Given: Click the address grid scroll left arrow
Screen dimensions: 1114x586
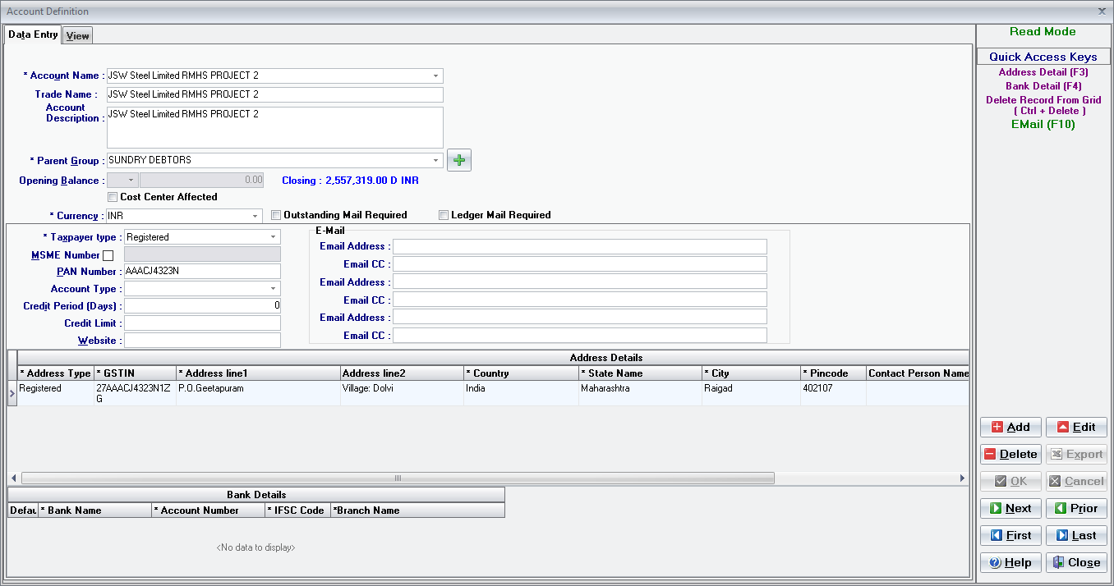Looking at the screenshot, I should pos(13,478).
